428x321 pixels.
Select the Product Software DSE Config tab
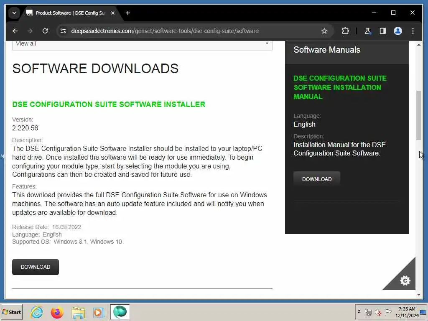pyautogui.click(x=70, y=13)
